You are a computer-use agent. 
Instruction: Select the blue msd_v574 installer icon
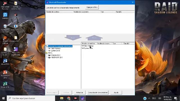[x=16, y=27]
